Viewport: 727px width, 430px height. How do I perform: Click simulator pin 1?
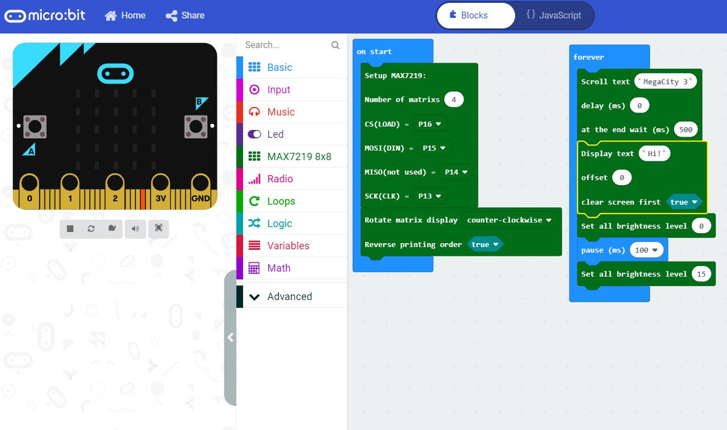point(70,191)
